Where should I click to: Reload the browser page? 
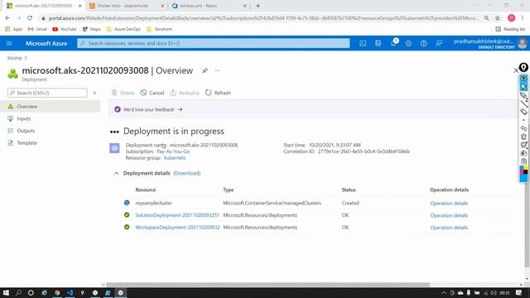[x=30, y=18]
